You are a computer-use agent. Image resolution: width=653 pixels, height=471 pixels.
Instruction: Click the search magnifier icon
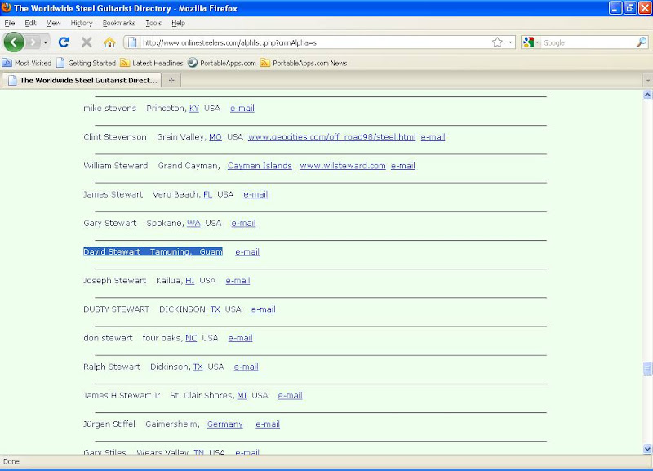coord(642,42)
